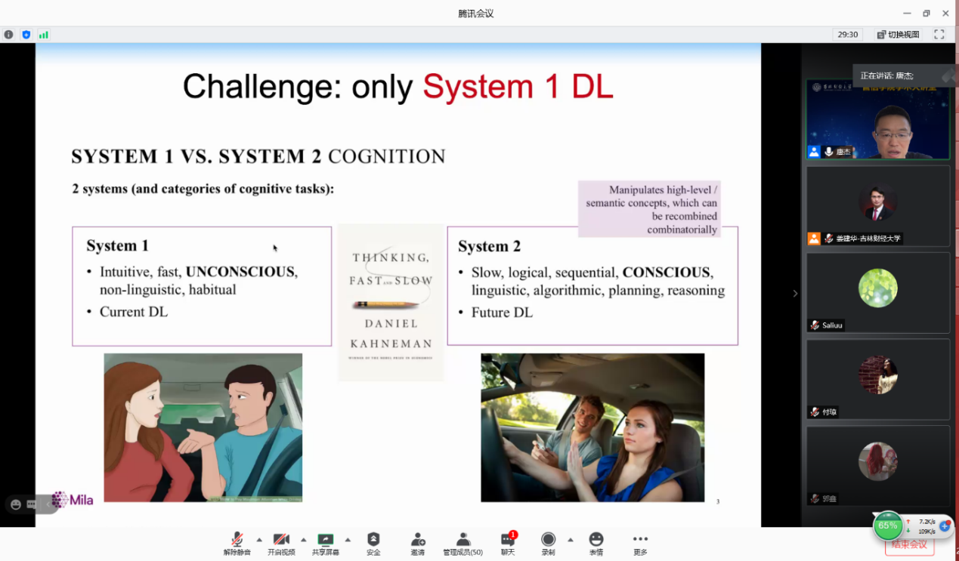Expand the arrow next to video button

pos(304,540)
